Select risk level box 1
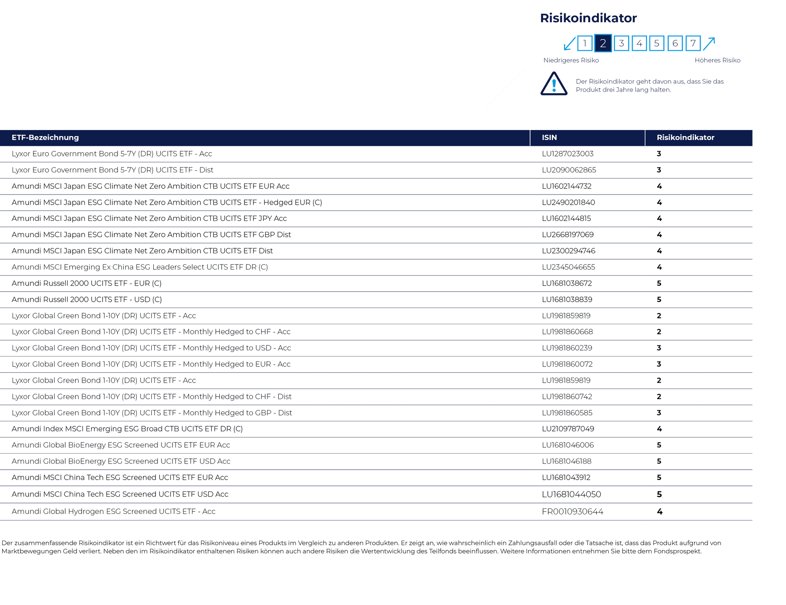Image resolution: width=786 pixels, height=605 pixels. click(585, 43)
